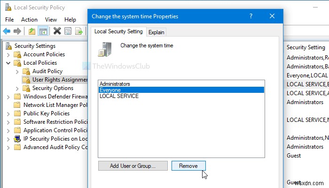Expand the Advanced Audit Policy node

8,148
